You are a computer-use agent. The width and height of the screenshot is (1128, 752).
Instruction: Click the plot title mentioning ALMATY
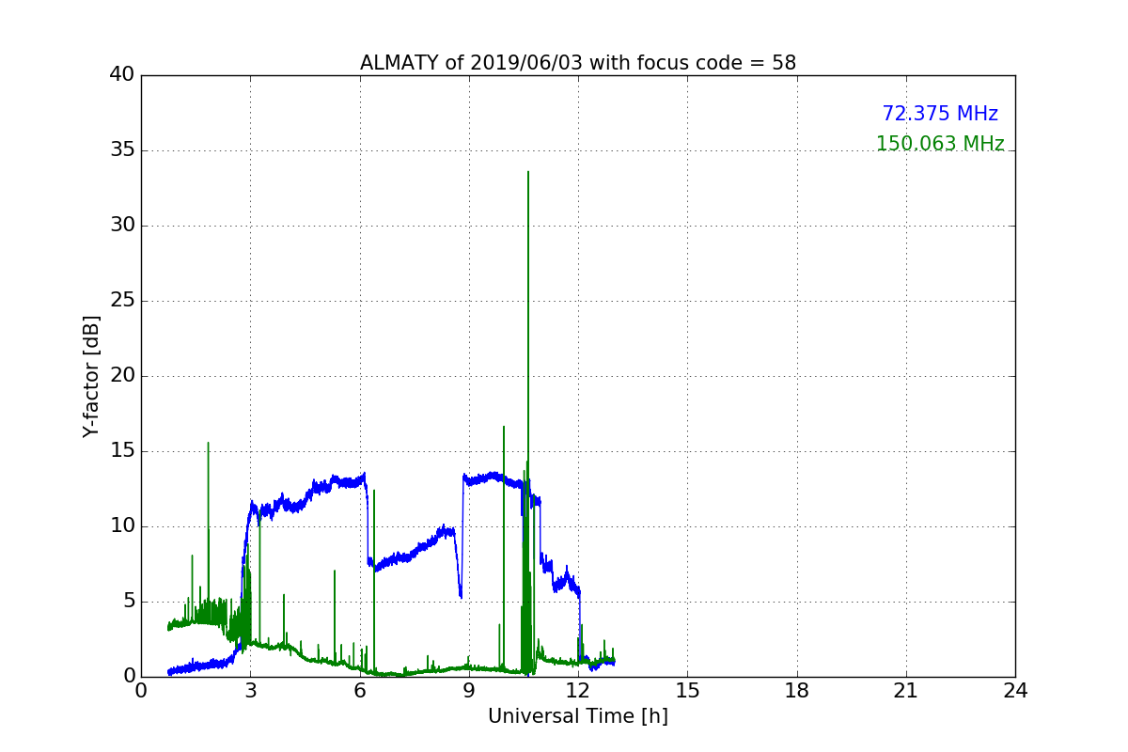click(x=578, y=63)
